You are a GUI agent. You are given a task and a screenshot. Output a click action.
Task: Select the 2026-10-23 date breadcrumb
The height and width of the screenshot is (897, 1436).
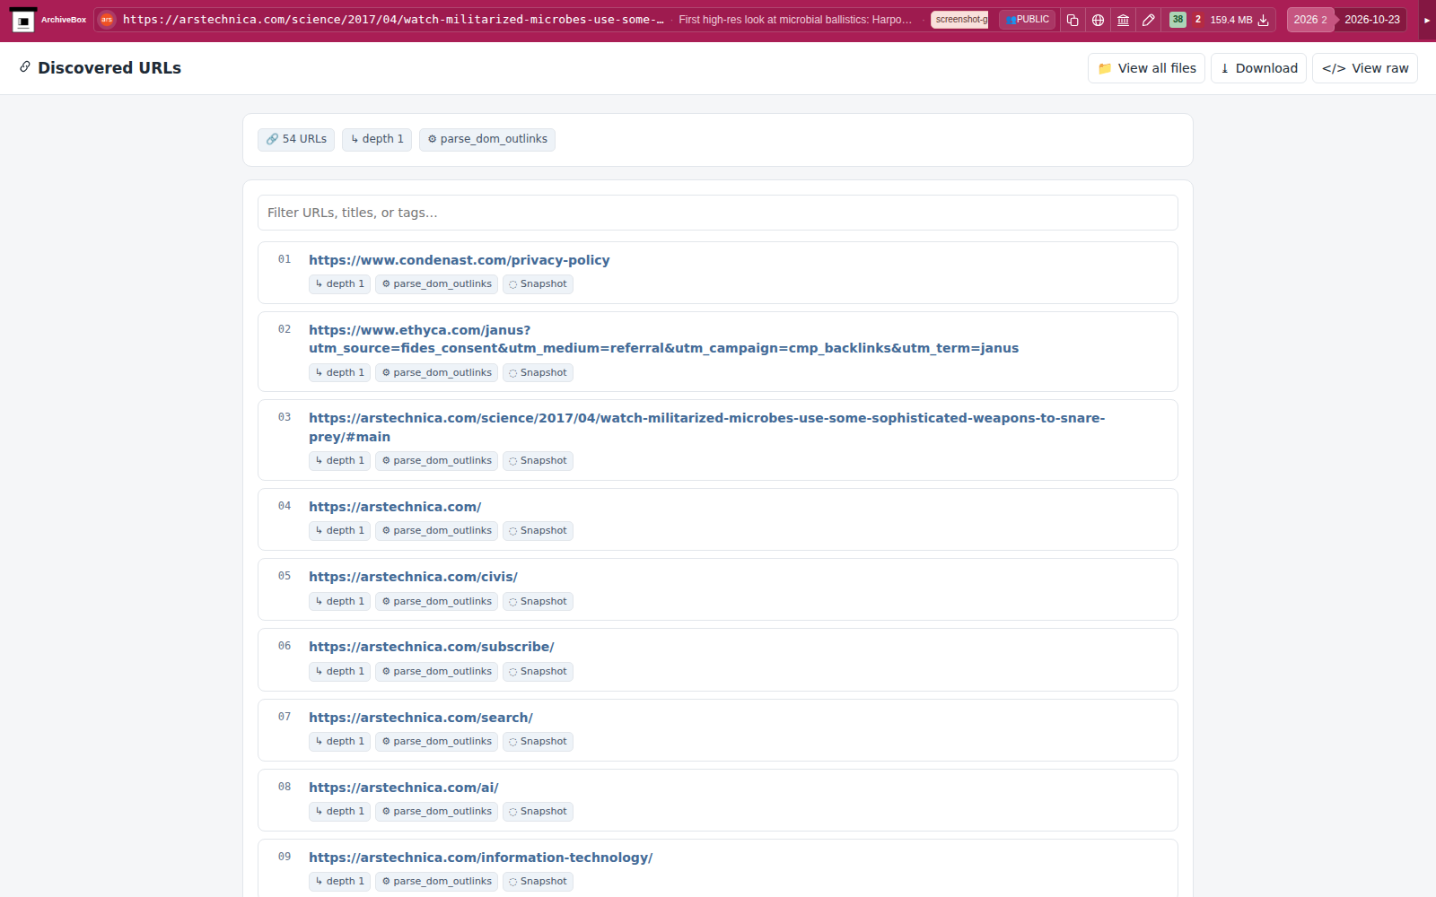coord(1371,20)
